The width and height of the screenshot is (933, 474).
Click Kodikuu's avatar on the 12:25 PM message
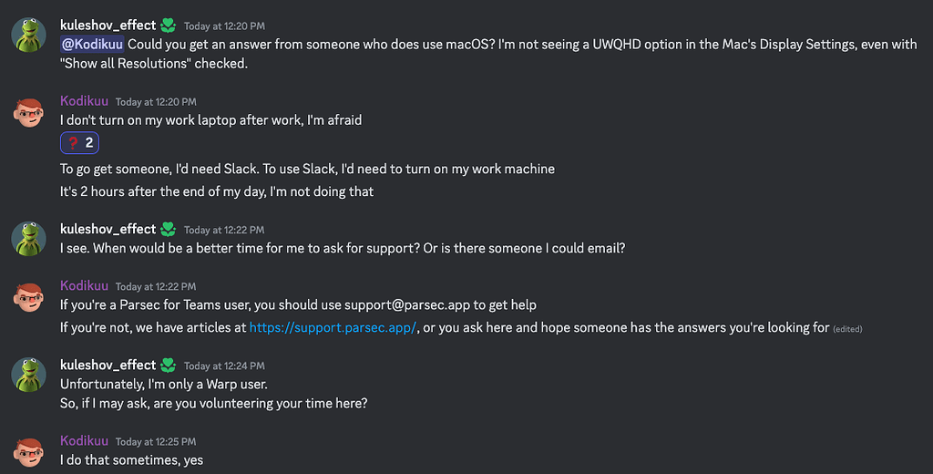(28, 451)
